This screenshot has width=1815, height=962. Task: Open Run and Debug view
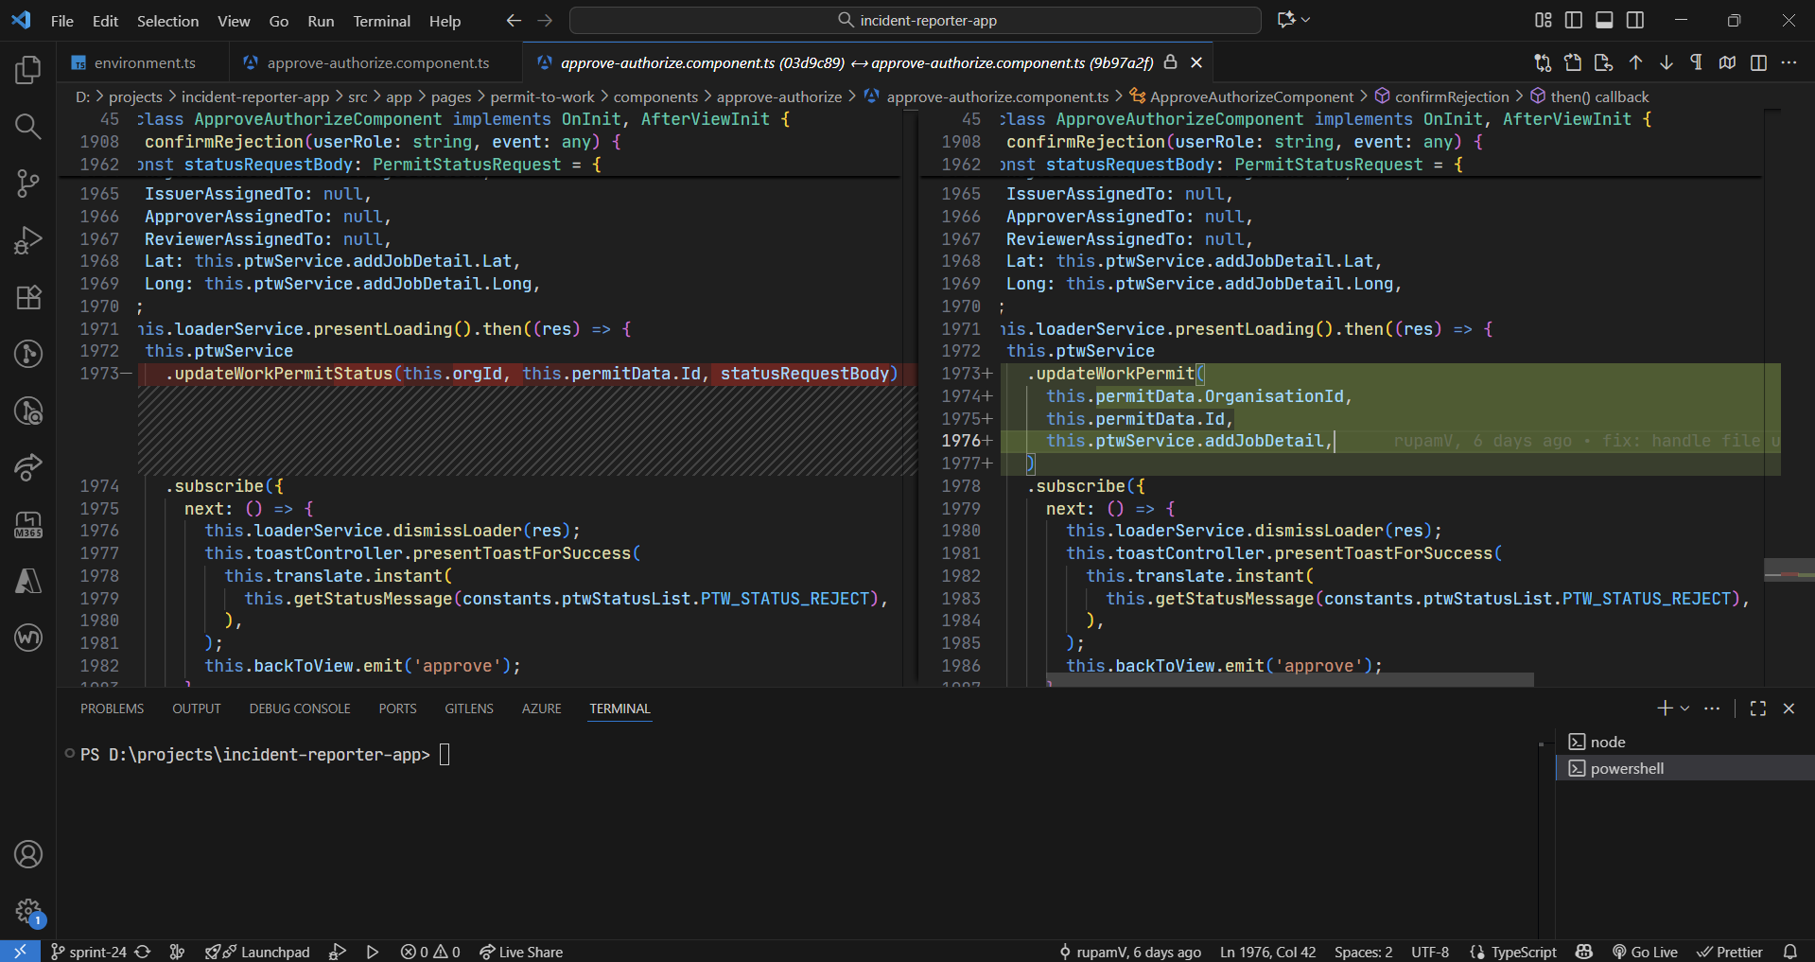click(x=28, y=240)
